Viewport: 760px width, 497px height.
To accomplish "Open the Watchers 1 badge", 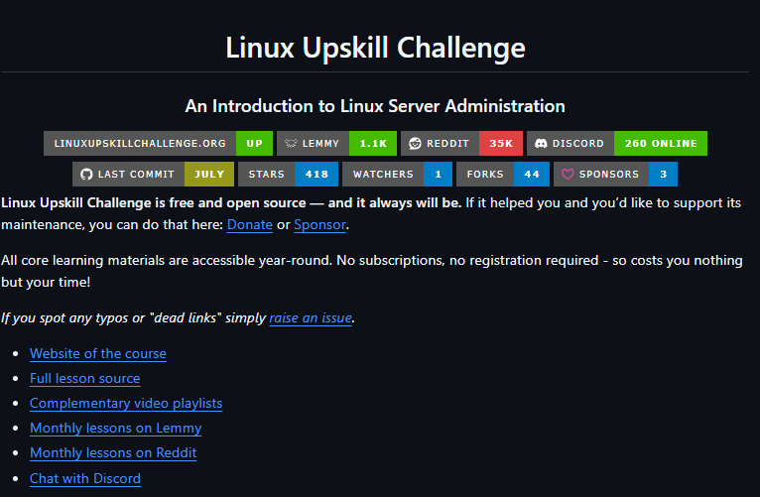I will coord(398,174).
